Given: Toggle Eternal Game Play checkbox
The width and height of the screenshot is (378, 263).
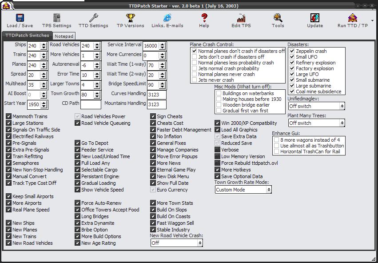Looking at the screenshot, I should tap(153, 170).
